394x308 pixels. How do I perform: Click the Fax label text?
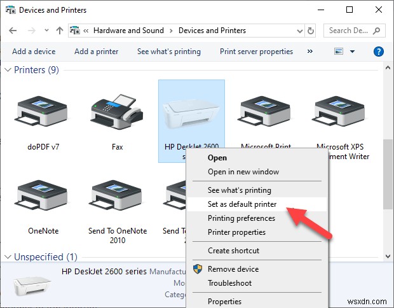(x=118, y=147)
